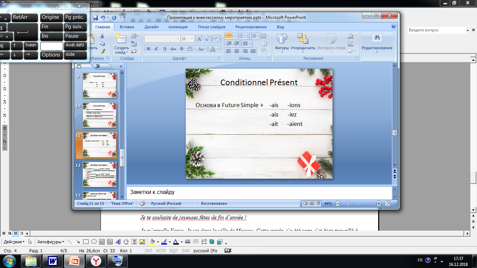Select slide sorter view icon in status bar
The height and width of the screenshot is (268, 477).
[312, 203]
